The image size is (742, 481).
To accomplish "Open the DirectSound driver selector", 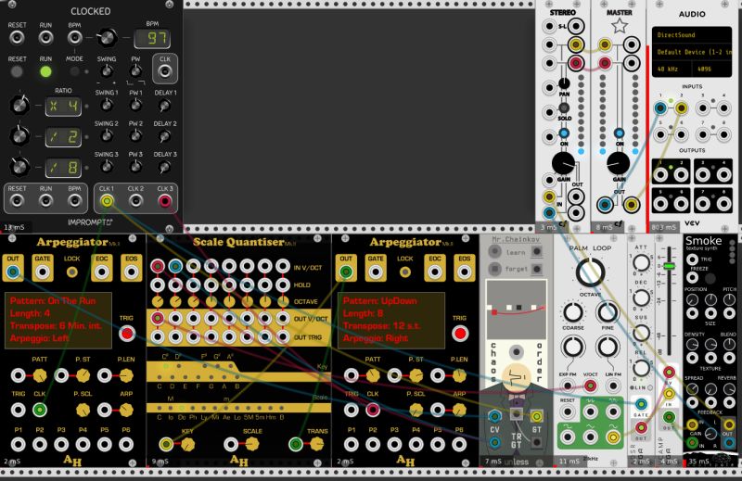I will 691,35.
